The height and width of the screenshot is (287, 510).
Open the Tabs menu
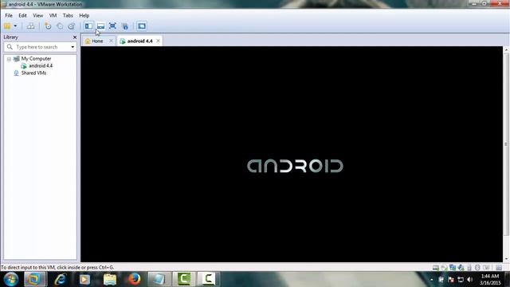tap(68, 15)
